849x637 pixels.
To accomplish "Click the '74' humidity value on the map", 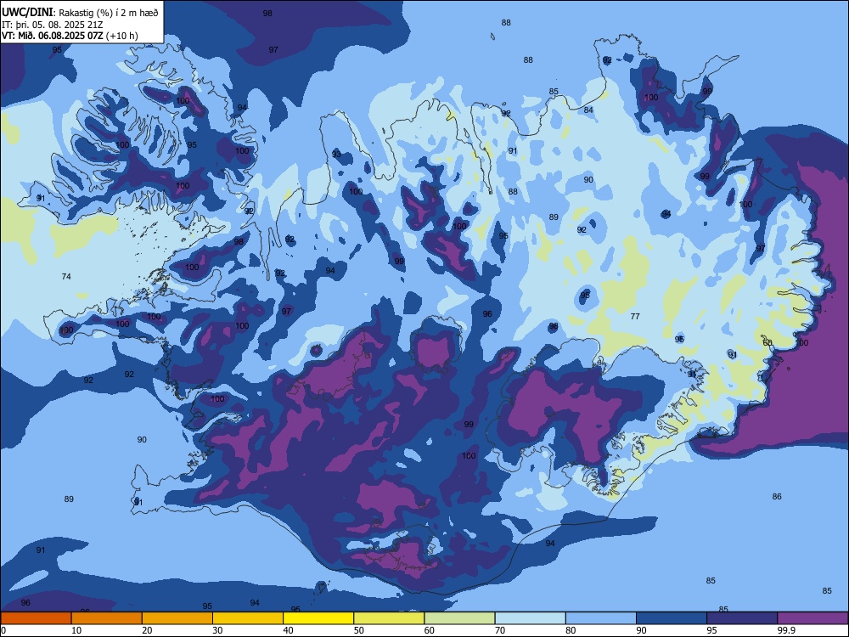I will [x=66, y=277].
